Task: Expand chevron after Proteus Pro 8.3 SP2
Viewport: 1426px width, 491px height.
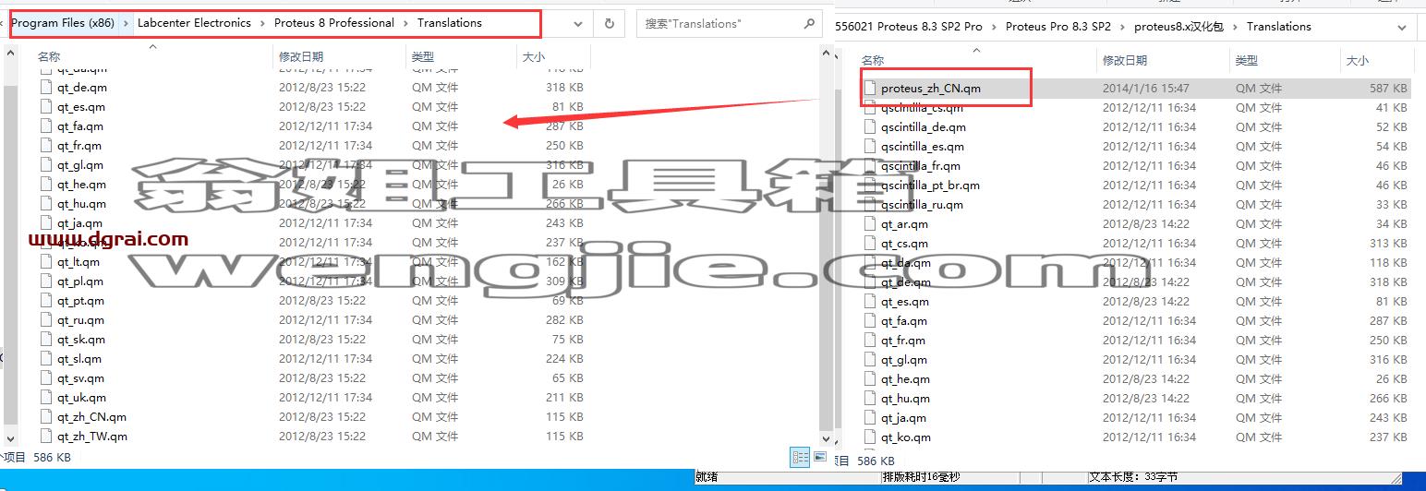Action: click(x=1124, y=27)
